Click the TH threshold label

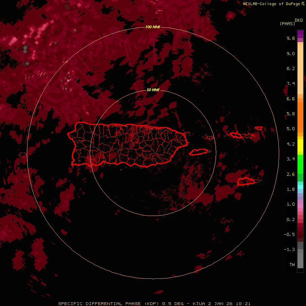point(292,265)
